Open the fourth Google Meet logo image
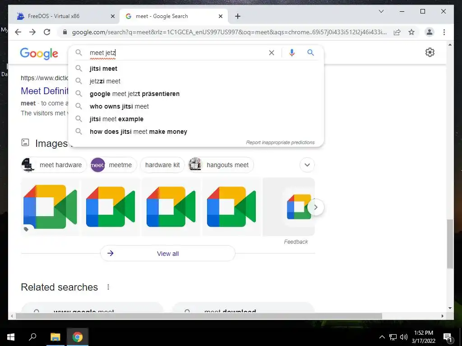The image size is (462, 346). coord(231,206)
